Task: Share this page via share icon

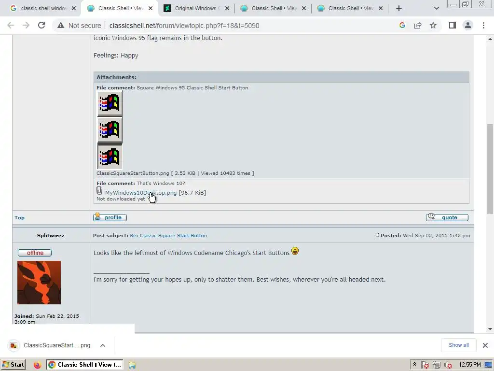Action: pyautogui.click(x=418, y=25)
